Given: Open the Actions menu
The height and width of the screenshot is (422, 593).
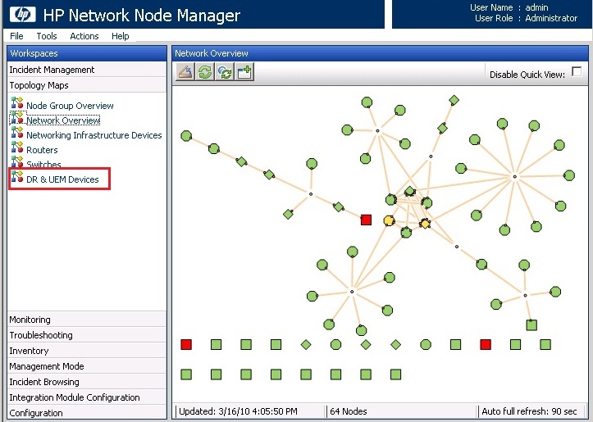Looking at the screenshot, I should coord(84,36).
